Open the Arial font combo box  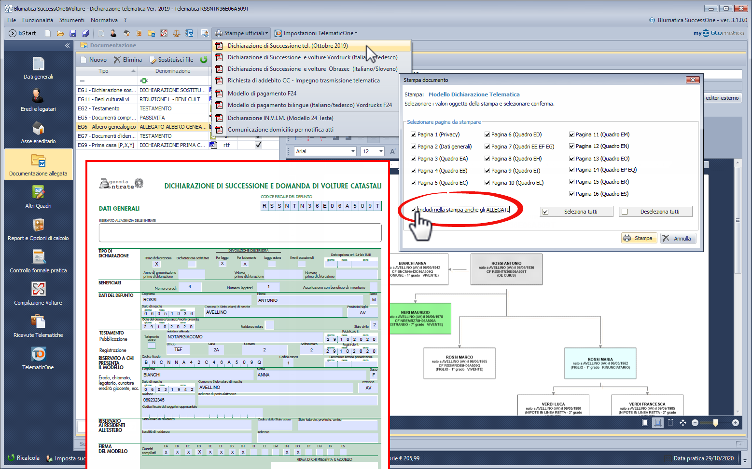[x=325, y=151]
